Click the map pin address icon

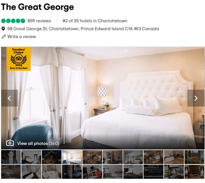pos(3,28)
